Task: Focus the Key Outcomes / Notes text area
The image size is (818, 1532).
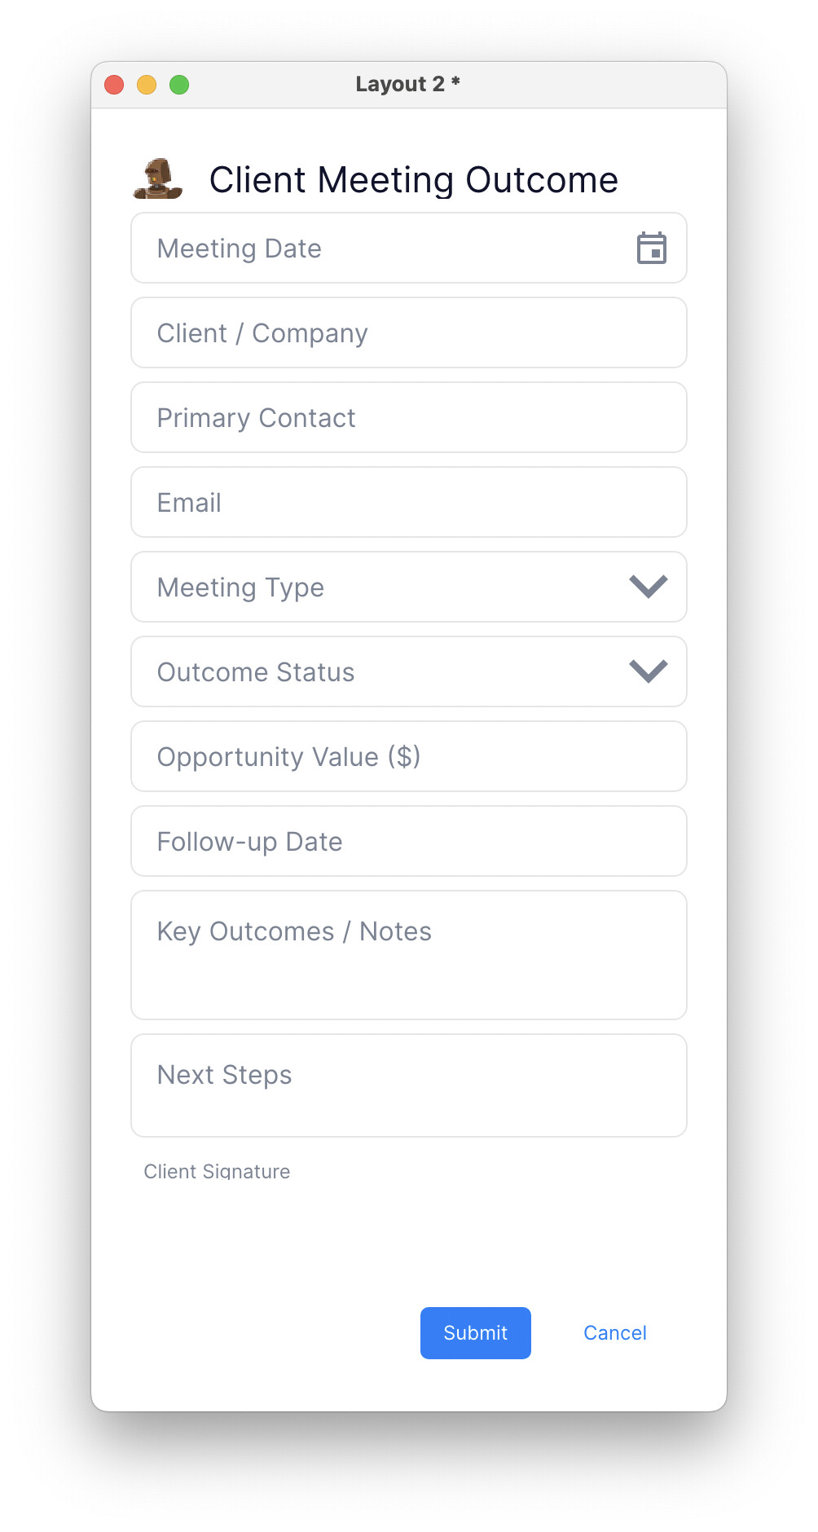Action: (408, 955)
